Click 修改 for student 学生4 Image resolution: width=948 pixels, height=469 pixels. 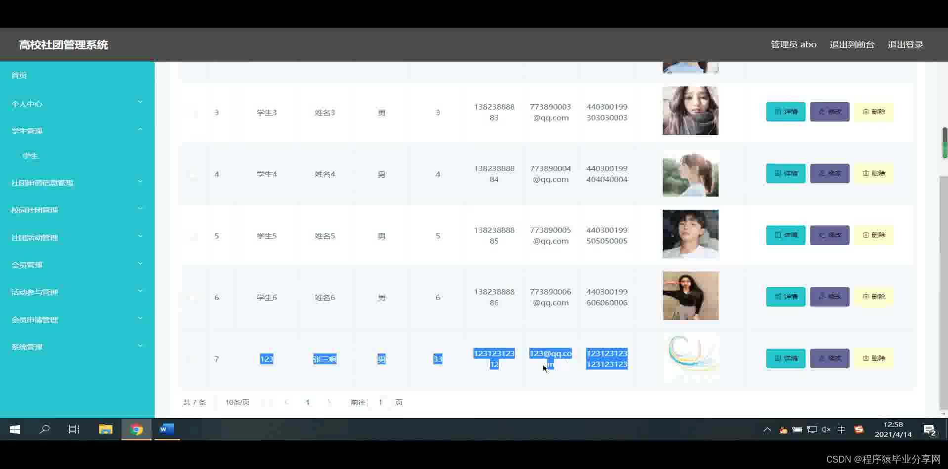point(829,173)
